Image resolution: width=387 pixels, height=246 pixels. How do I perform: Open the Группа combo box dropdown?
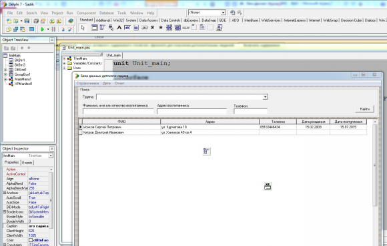(265, 97)
